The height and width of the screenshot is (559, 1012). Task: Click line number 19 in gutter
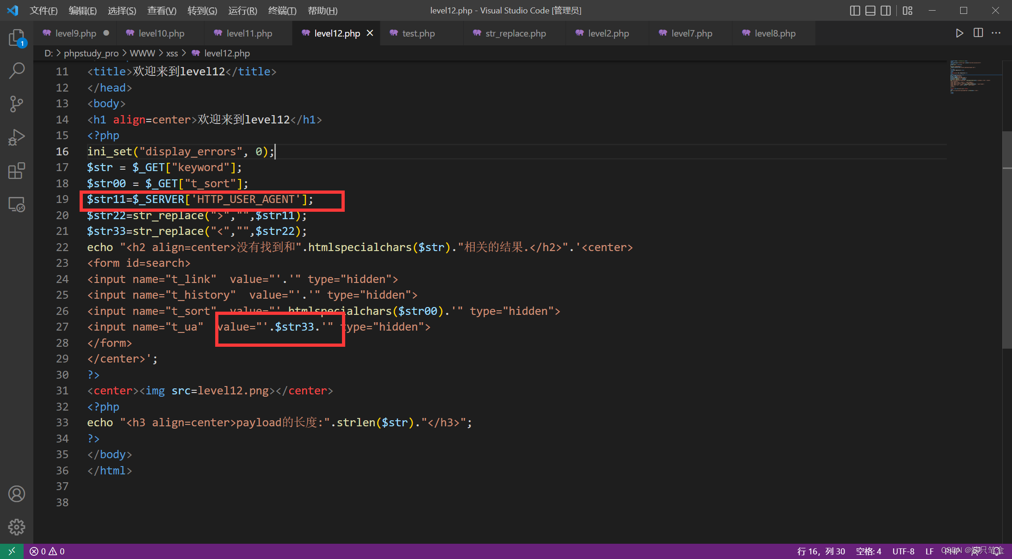pyautogui.click(x=62, y=199)
